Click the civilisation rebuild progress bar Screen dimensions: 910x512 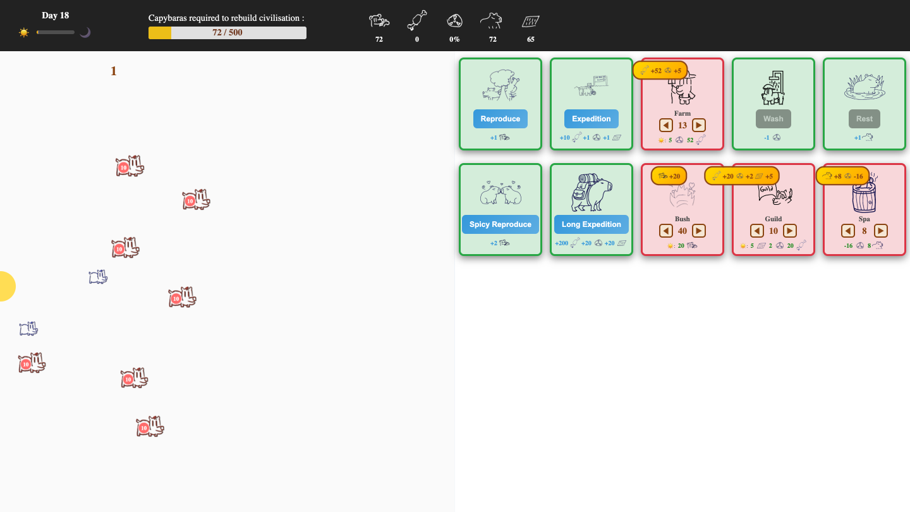tap(227, 33)
